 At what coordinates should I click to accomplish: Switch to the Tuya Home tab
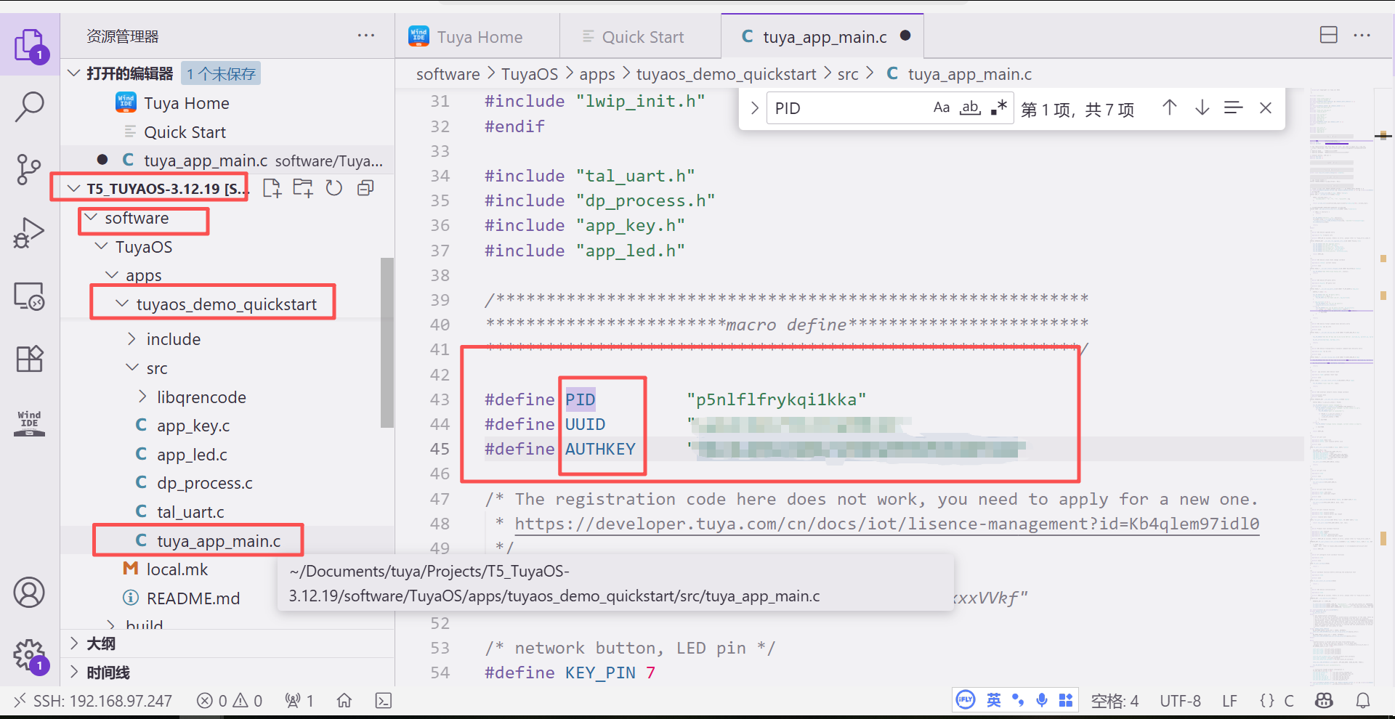point(479,36)
